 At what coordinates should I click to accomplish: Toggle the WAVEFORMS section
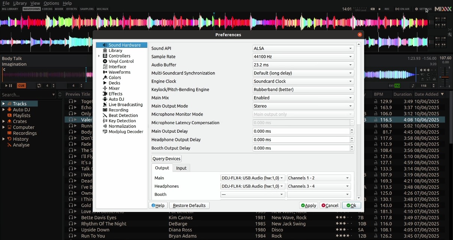[x=32, y=9]
